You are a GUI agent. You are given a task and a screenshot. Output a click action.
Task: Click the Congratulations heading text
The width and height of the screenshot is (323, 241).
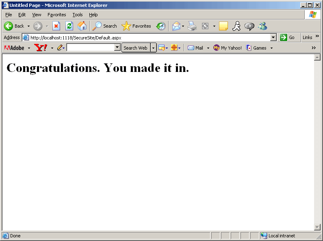coord(98,68)
